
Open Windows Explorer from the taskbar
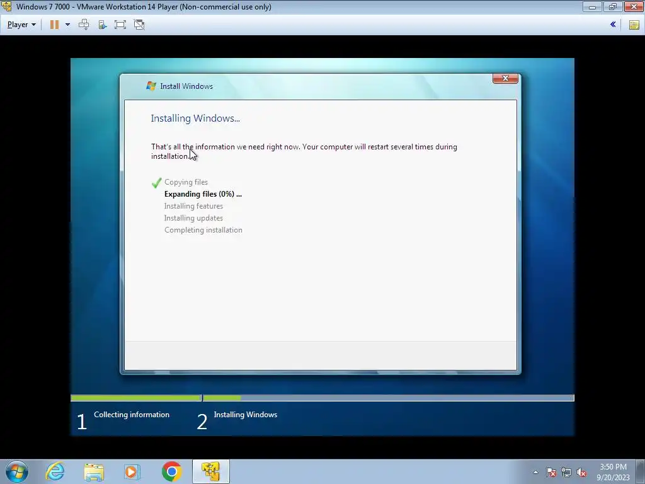pos(94,471)
